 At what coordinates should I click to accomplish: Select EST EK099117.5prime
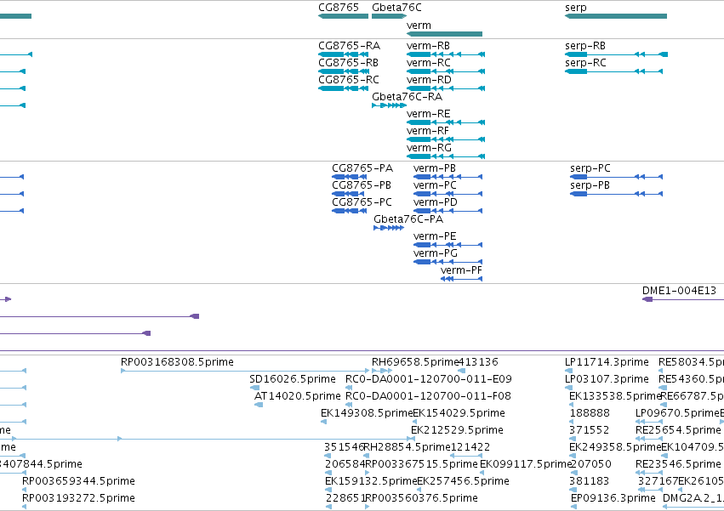[483, 473]
